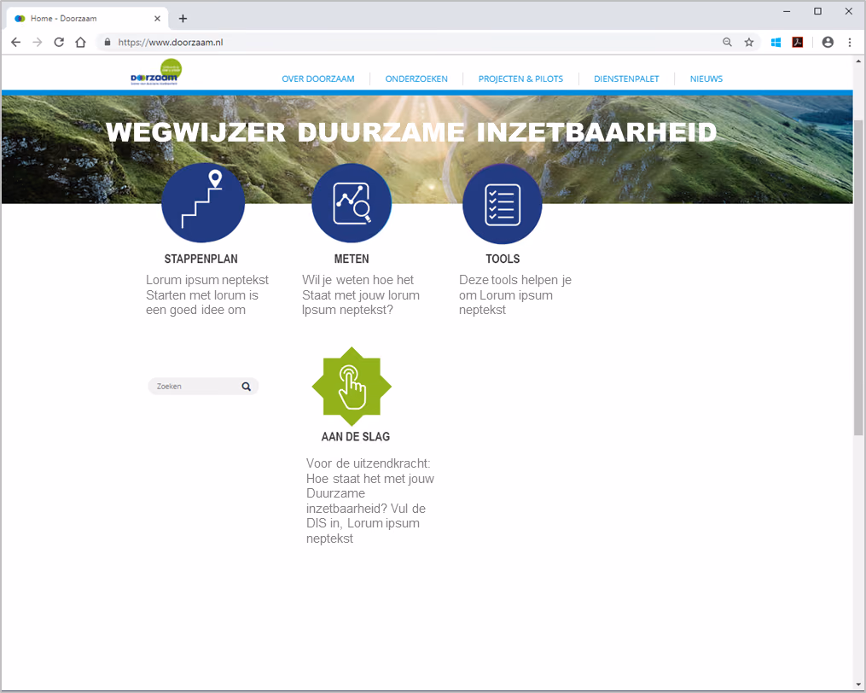Click the magnifier icon in Zoeken field
The width and height of the screenshot is (866, 693).
click(x=247, y=387)
